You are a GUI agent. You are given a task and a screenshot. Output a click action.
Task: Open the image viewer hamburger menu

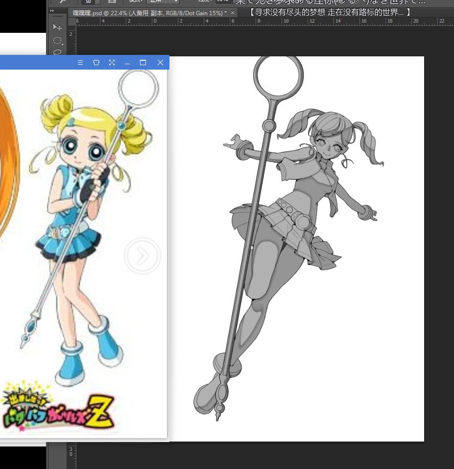tap(80, 63)
